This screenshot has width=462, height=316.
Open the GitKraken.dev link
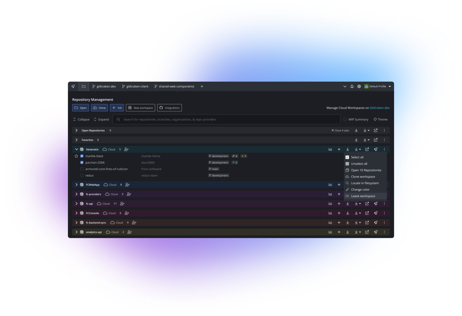[x=380, y=108]
